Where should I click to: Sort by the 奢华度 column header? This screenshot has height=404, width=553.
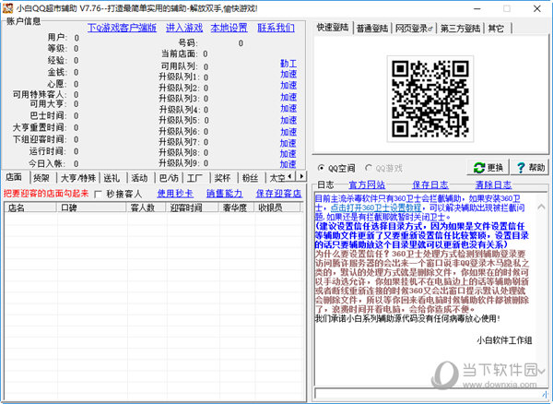(x=237, y=208)
